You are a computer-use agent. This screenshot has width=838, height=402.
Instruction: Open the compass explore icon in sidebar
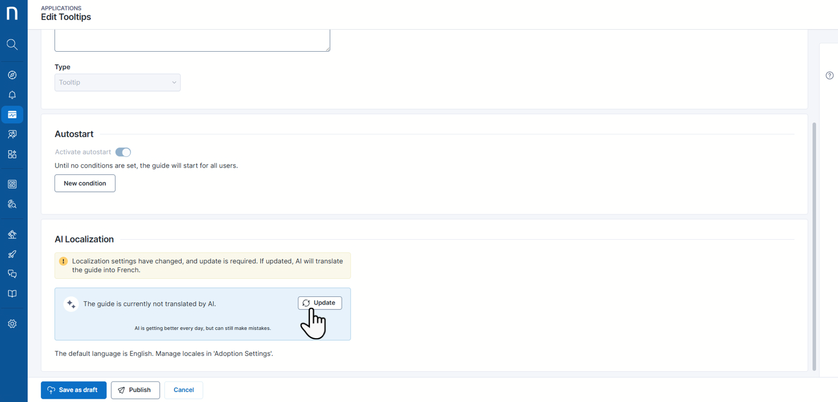12,75
